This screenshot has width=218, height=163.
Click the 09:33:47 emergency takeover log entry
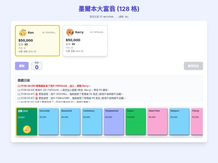[x=71, y=94]
